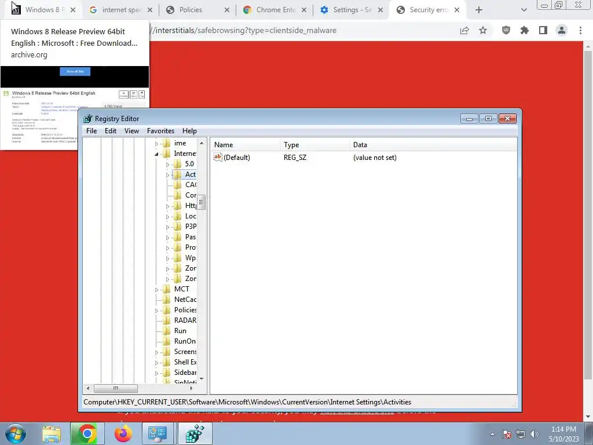The width and height of the screenshot is (593, 445).
Task: Expand the Screensavers registry key
Action: [156, 352]
